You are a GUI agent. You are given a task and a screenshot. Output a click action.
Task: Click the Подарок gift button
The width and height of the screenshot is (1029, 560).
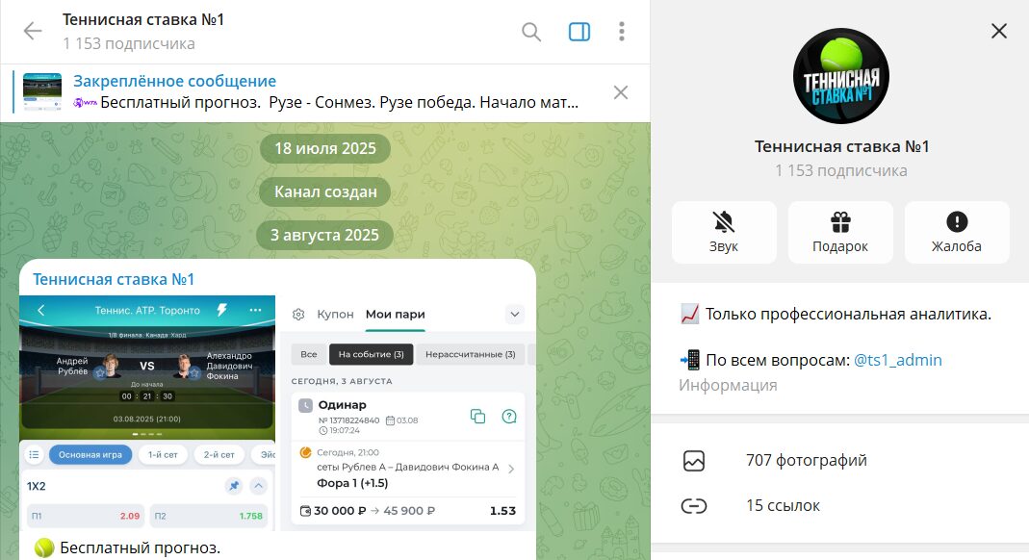(840, 232)
